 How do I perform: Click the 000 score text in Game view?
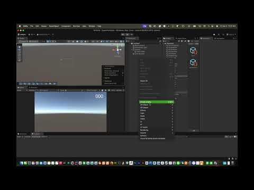coord(99,96)
